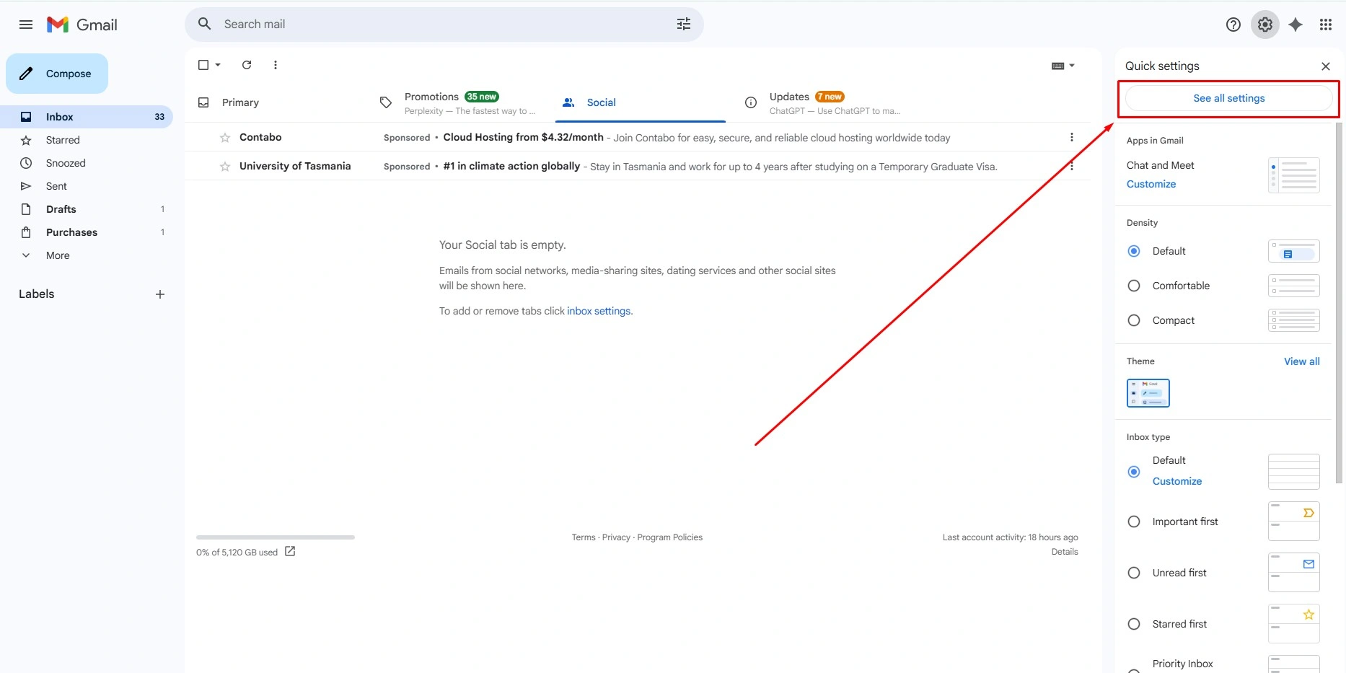Image resolution: width=1346 pixels, height=673 pixels.
Task: Click Customize under Chat and Meet
Action: pyautogui.click(x=1151, y=184)
